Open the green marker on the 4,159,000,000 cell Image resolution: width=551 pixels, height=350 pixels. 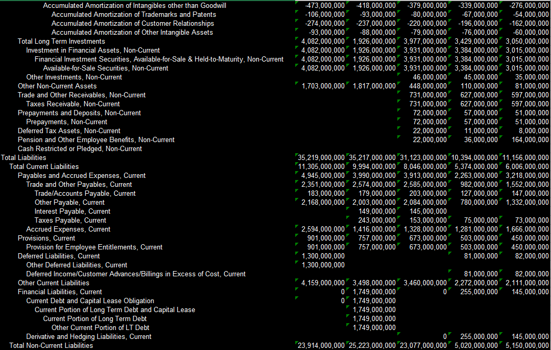click(297, 279)
